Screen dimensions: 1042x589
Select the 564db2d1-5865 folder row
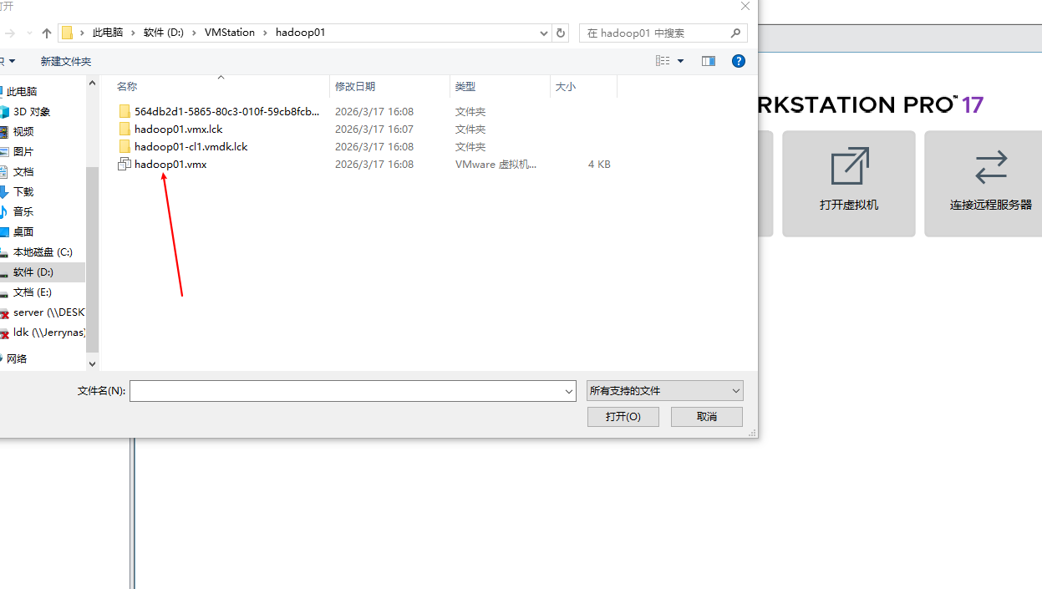(x=226, y=111)
